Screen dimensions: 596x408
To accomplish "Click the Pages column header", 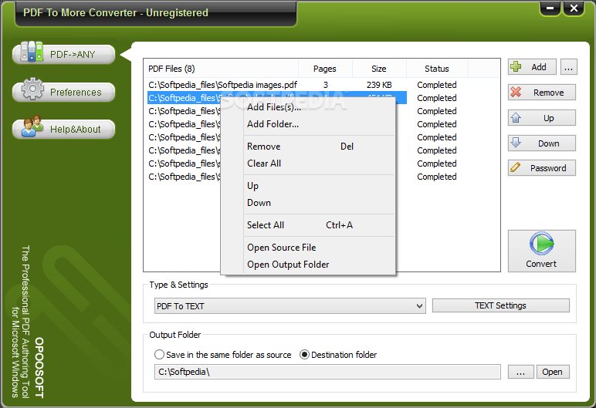I will tap(325, 69).
